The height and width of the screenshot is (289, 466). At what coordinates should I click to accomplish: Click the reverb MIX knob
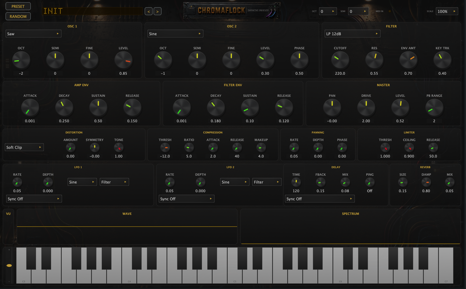coord(450,182)
